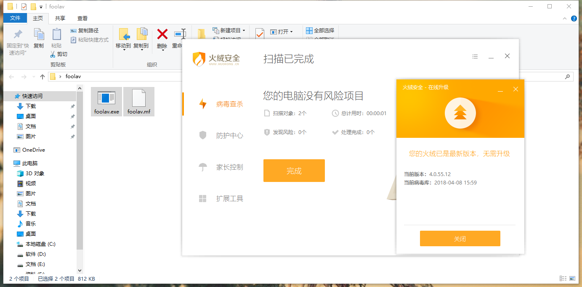Switch to the 查看 (View) ribbon tab

click(x=82, y=18)
